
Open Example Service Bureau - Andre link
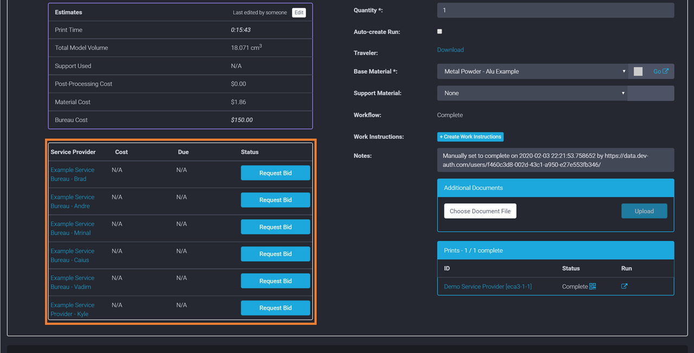click(72, 201)
